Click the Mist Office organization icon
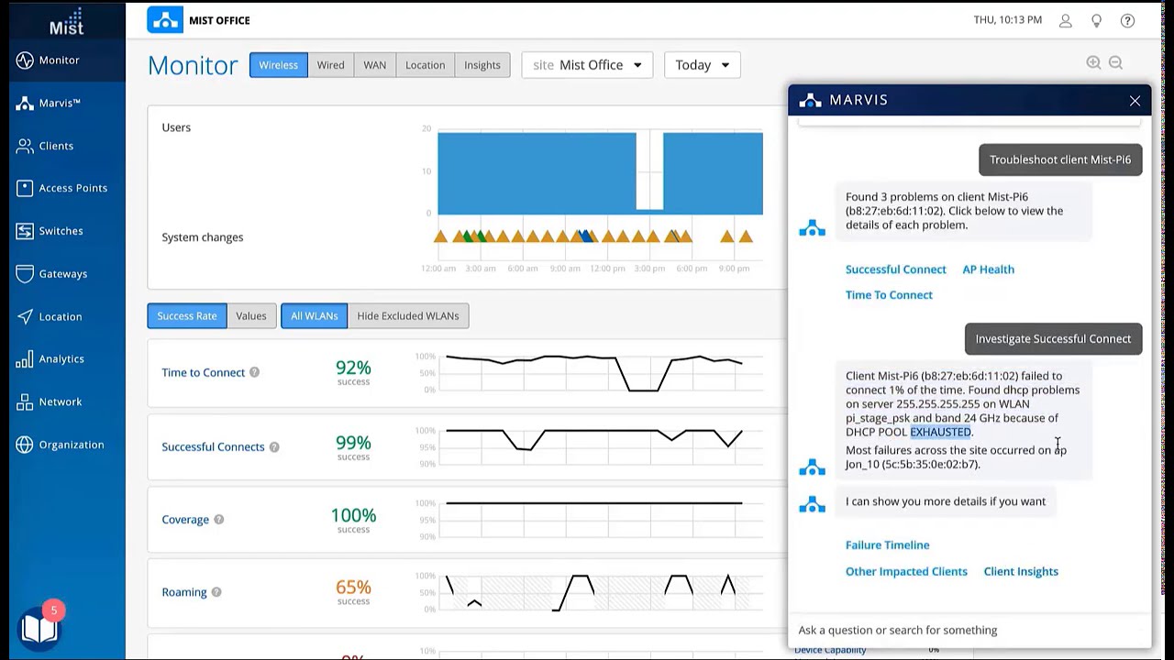The height and width of the screenshot is (660, 1174). coord(165,20)
